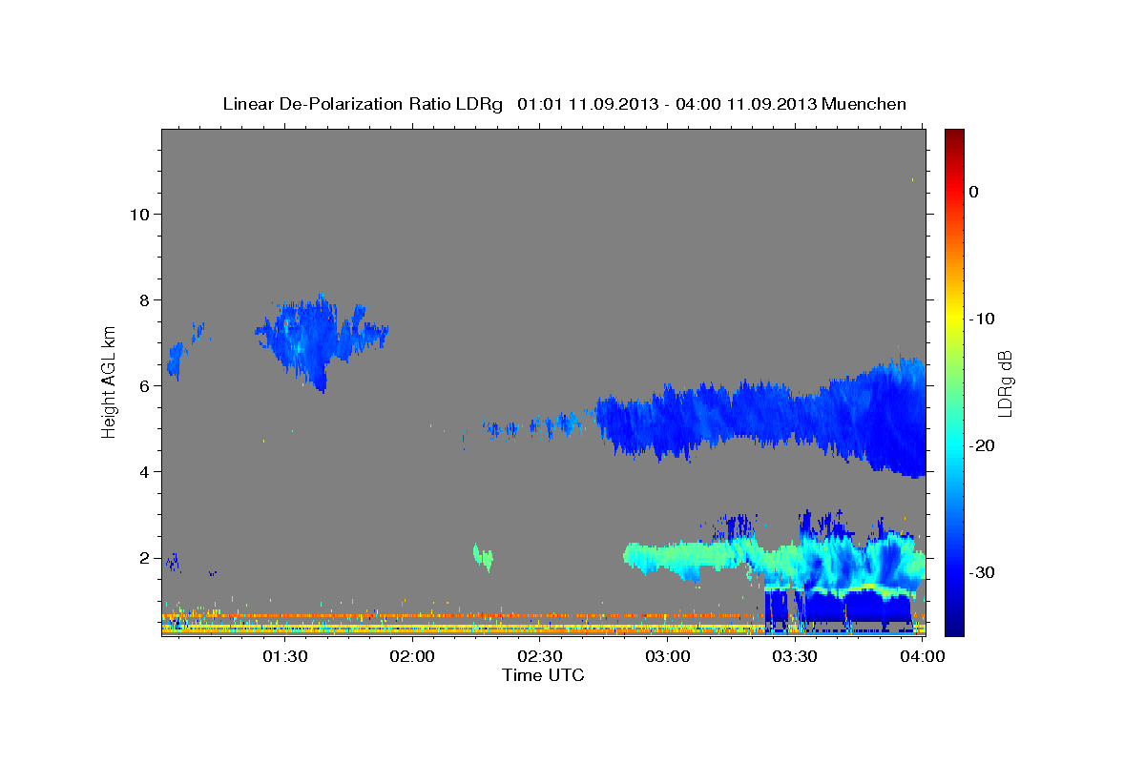Click the 03:00 time tick label
Screen dimensions: 1145x763
tap(668, 656)
